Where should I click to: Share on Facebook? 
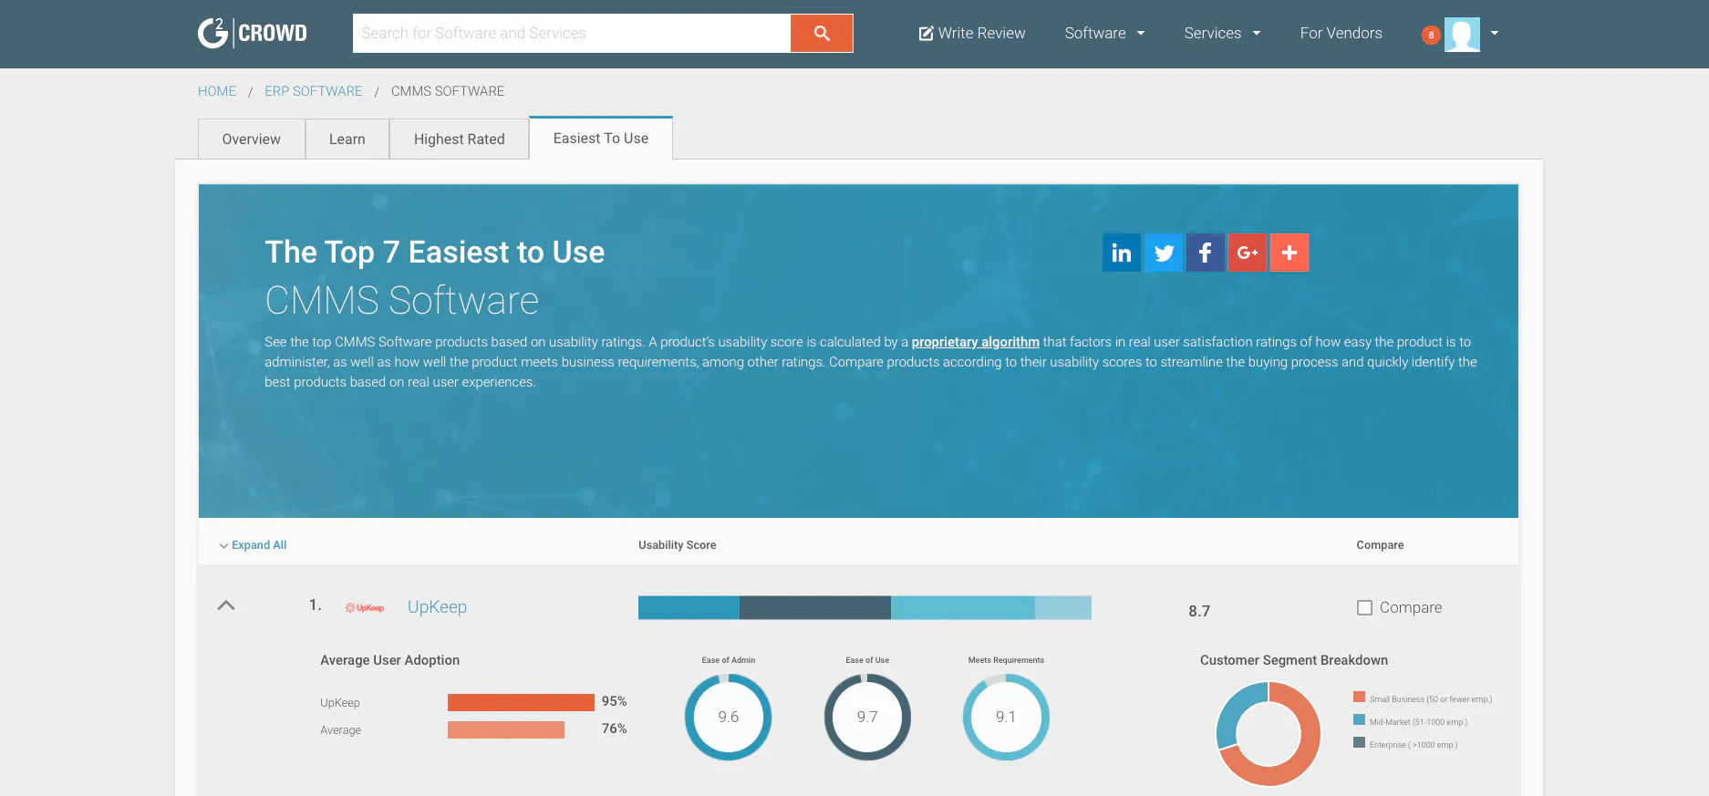point(1206,253)
